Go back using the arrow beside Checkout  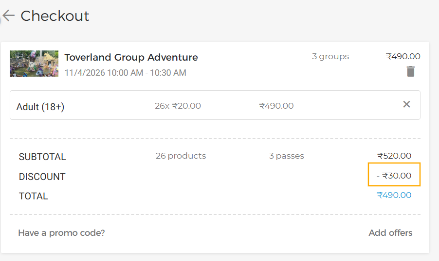click(x=8, y=16)
